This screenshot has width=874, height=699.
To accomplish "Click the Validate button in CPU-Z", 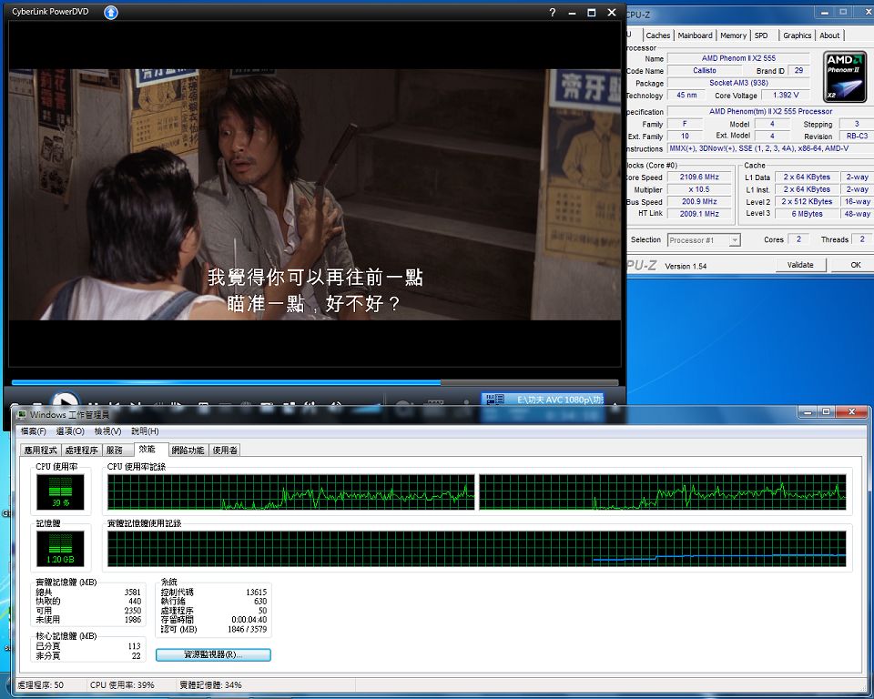I will [x=800, y=266].
